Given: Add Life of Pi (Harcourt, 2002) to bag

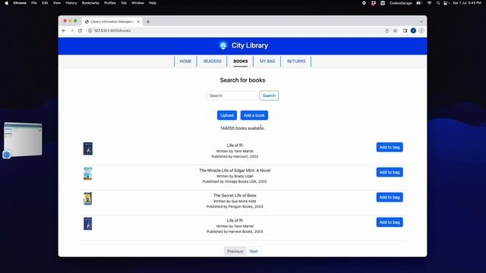Looking at the screenshot, I should 390,147.
